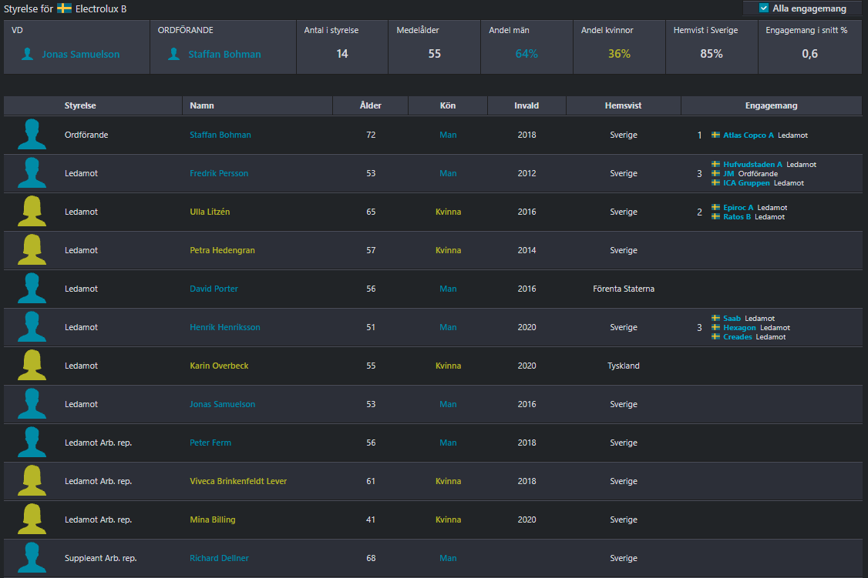Click the flag icon beside JM
The width and height of the screenshot is (868, 578).
tap(716, 173)
